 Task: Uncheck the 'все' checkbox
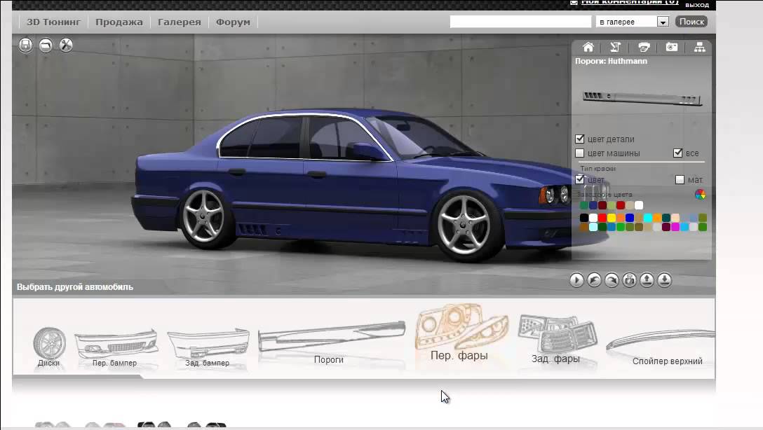click(x=678, y=153)
